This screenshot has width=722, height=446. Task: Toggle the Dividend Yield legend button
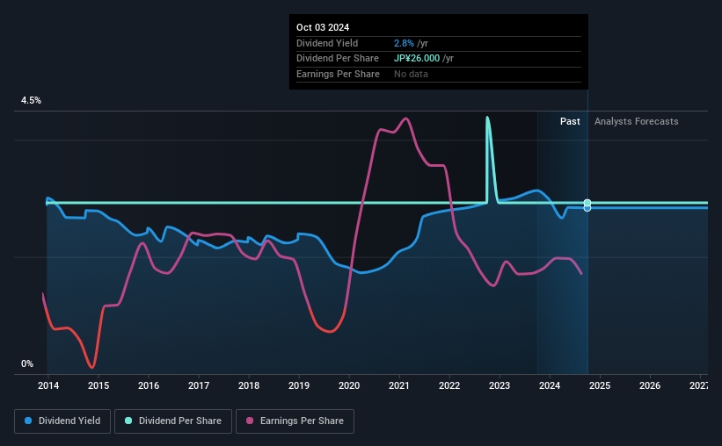[62, 421]
